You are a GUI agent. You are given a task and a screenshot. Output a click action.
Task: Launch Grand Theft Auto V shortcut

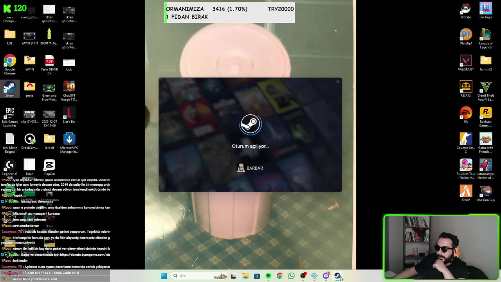486,91
